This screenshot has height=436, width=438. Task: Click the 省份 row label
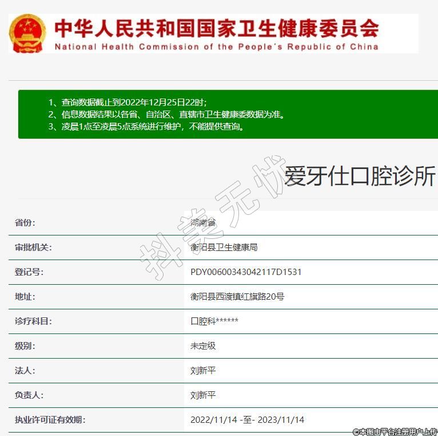point(25,223)
